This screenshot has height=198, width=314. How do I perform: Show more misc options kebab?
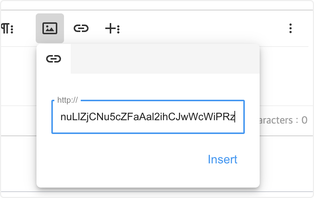[x=291, y=28]
